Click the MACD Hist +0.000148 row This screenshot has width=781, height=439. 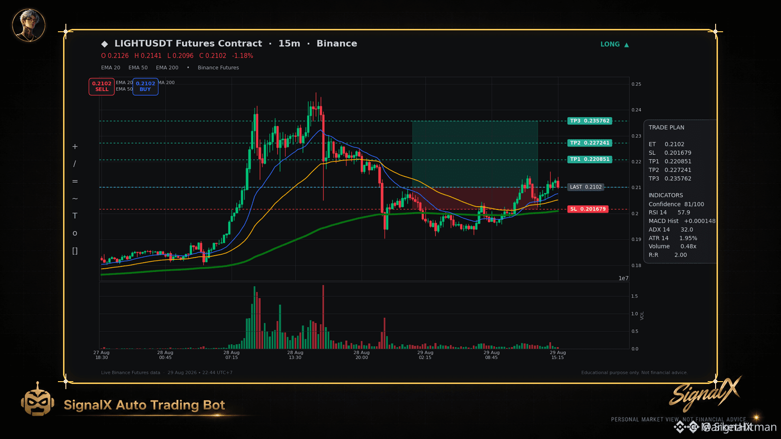[682, 221]
